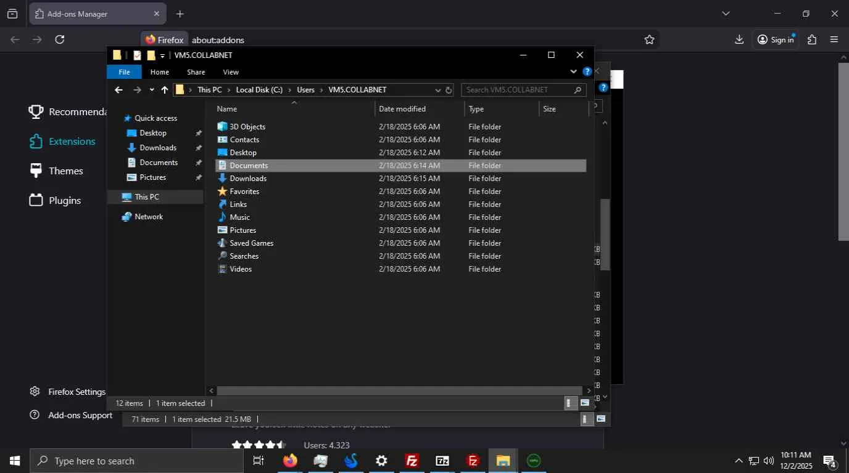Toggle large icons view in the 71-items status bar

[600, 419]
